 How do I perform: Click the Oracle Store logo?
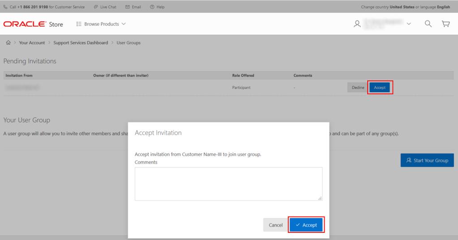click(x=33, y=24)
